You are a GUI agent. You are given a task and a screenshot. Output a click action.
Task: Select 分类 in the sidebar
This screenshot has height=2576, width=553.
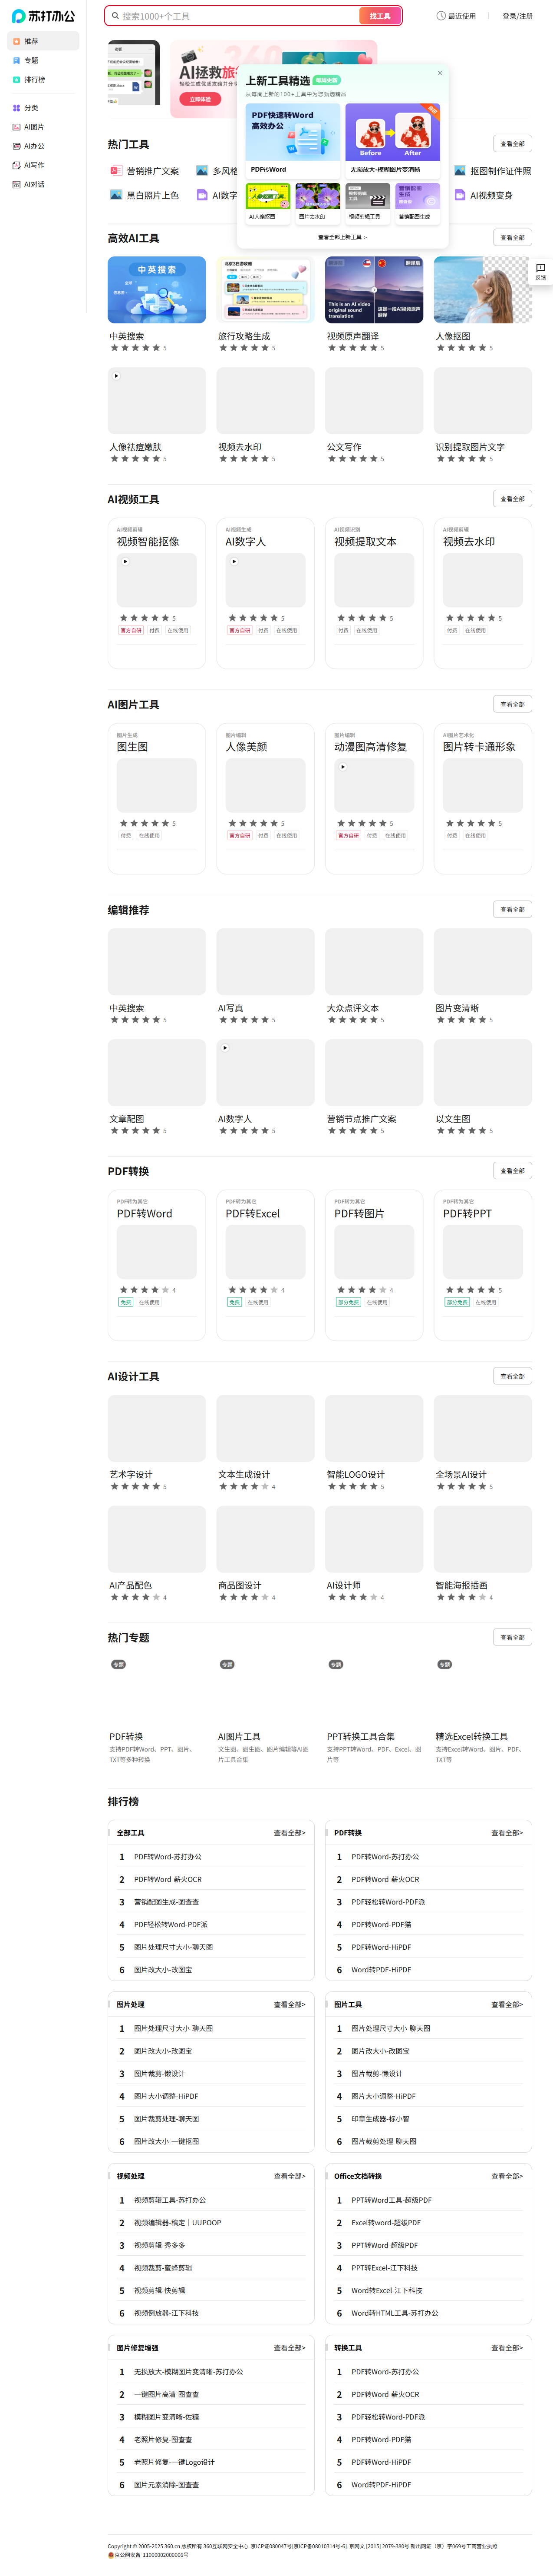31,108
